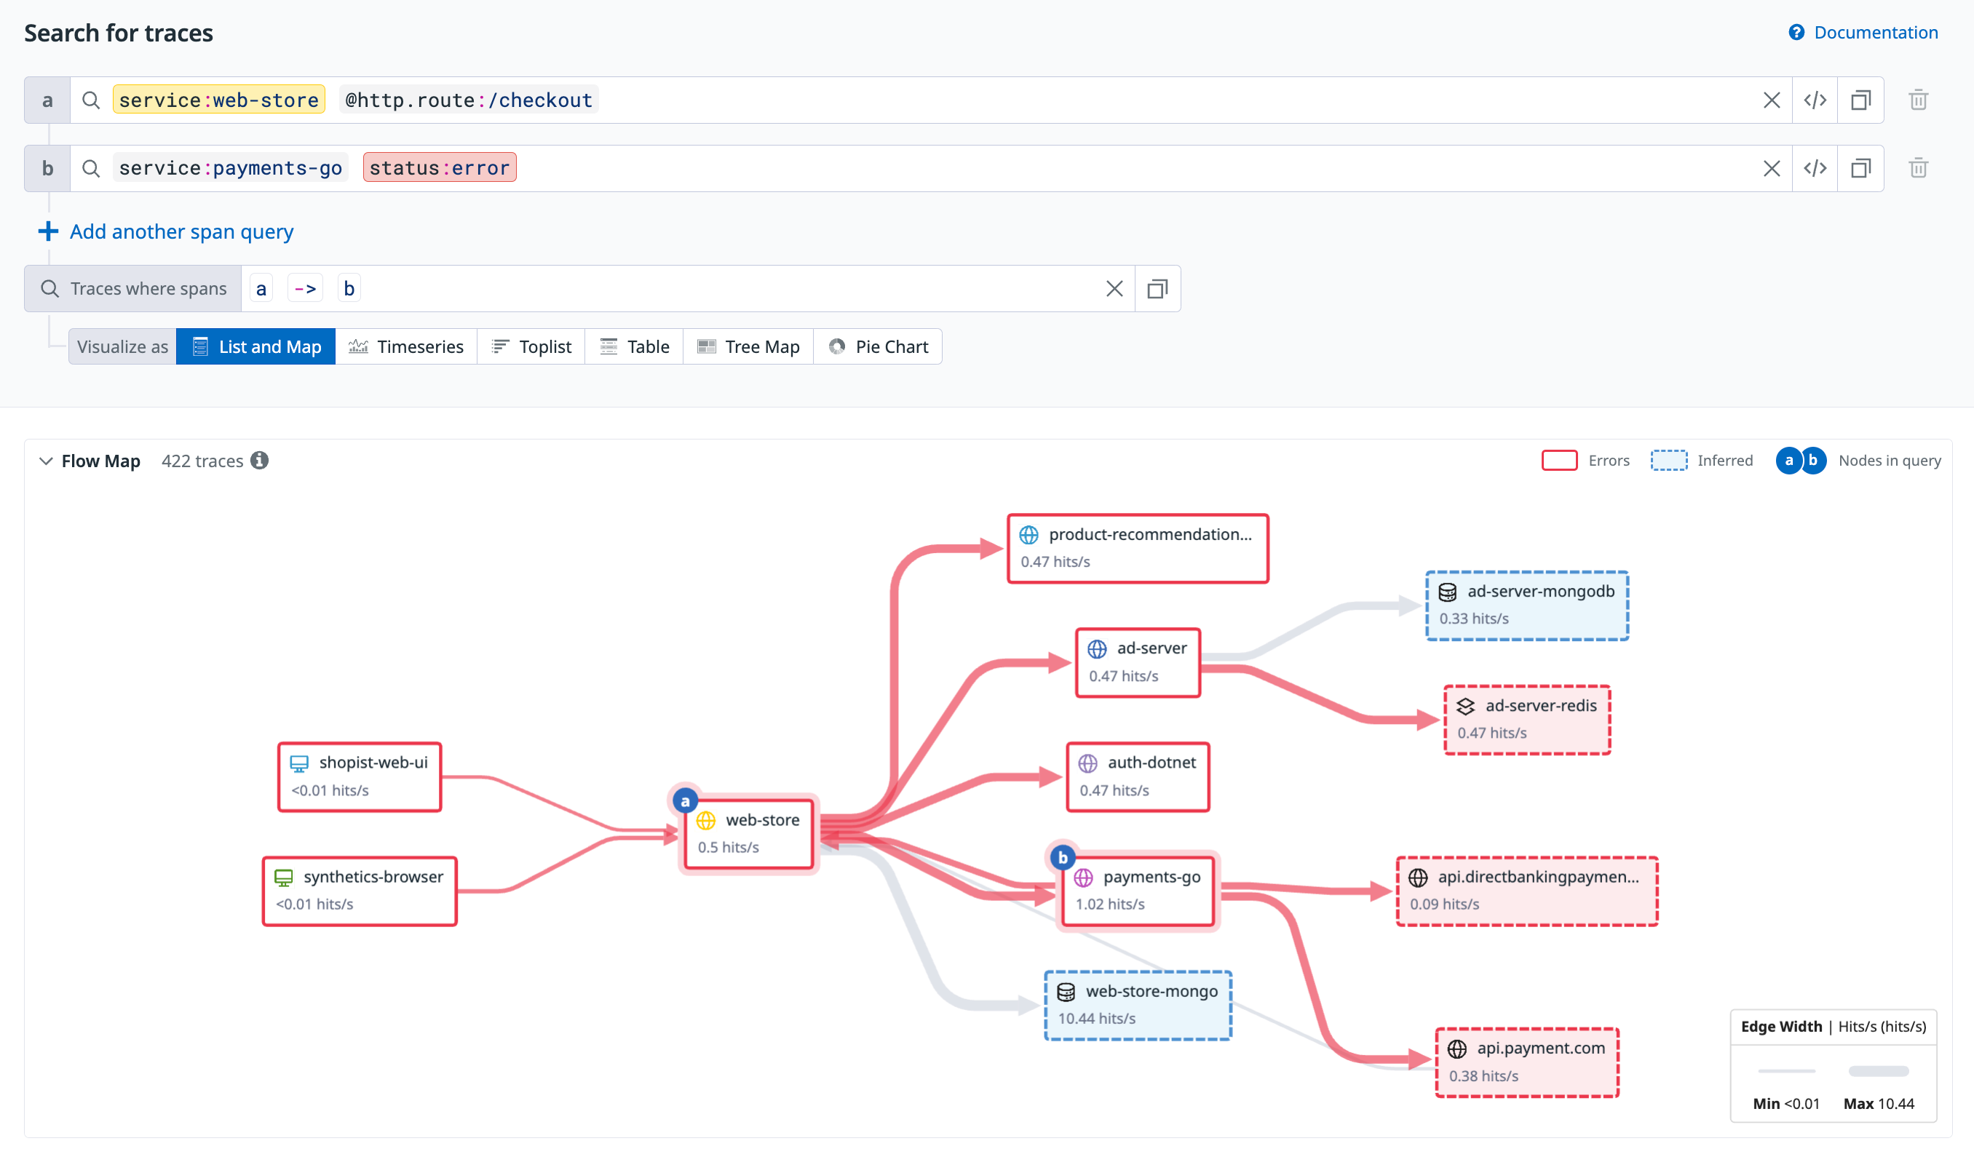The height and width of the screenshot is (1157, 1974).
Task: Clear the trace relationship query with the X
Action: pyautogui.click(x=1114, y=288)
